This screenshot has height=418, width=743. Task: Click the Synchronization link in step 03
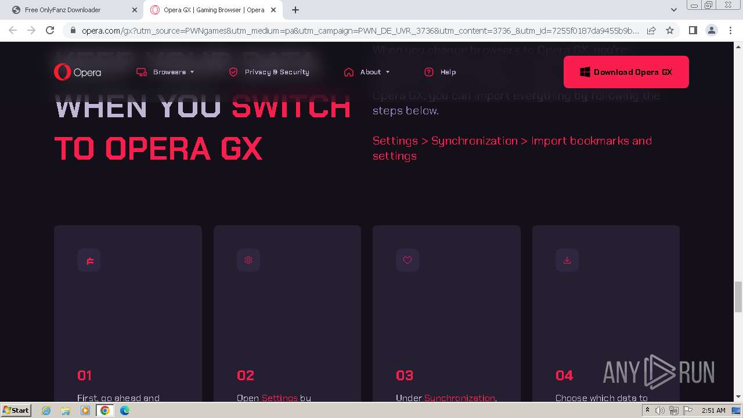pyautogui.click(x=460, y=398)
